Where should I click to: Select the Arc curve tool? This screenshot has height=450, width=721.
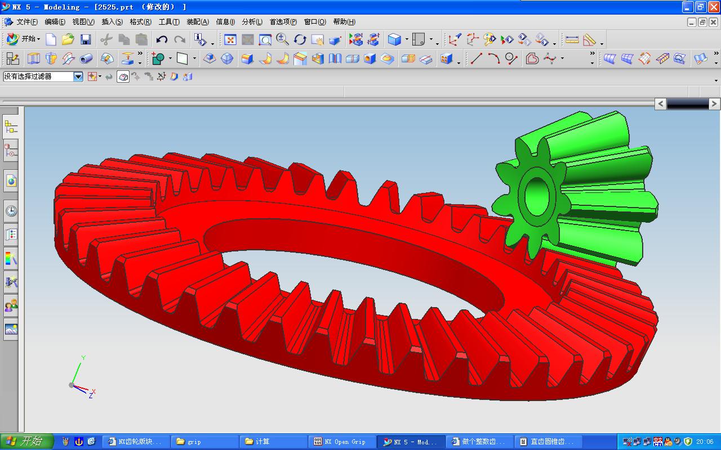[x=494, y=58]
